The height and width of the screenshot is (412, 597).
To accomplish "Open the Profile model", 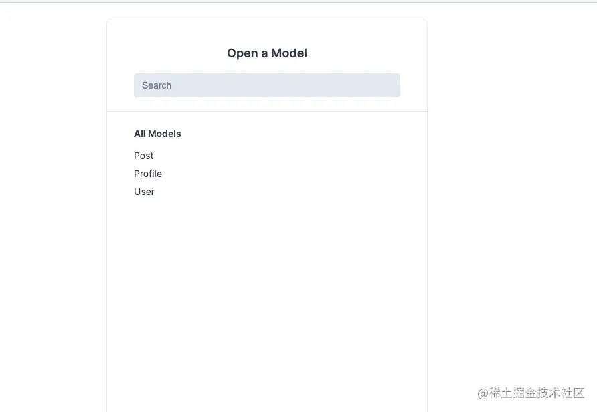I will (x=148, y=174).
